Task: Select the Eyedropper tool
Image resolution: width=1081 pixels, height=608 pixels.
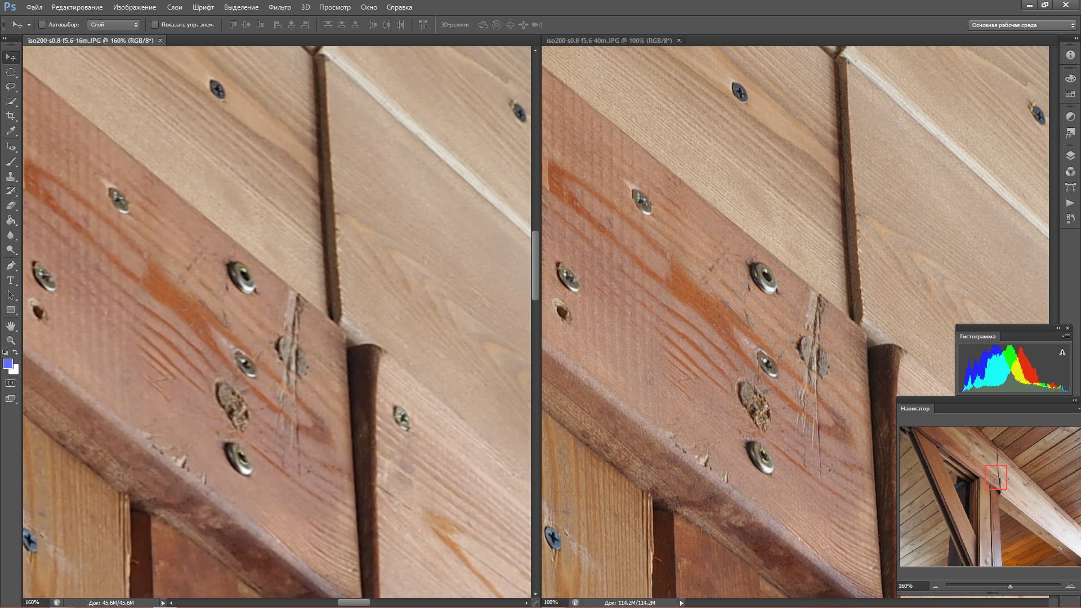Action: 11,131
